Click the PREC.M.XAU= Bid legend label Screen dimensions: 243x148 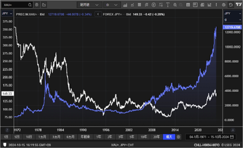30,15
